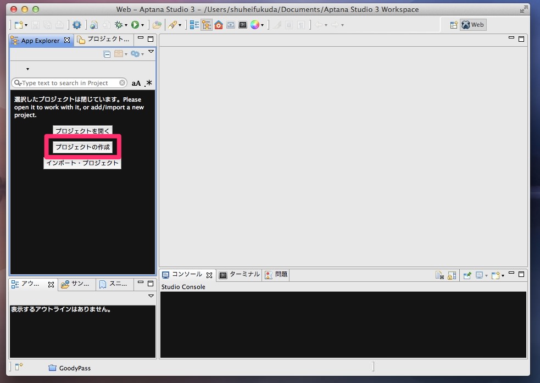The image size is (540, 383).
Task: Open Terminal via black toolbar icon
Action: [x=243, y=25]
